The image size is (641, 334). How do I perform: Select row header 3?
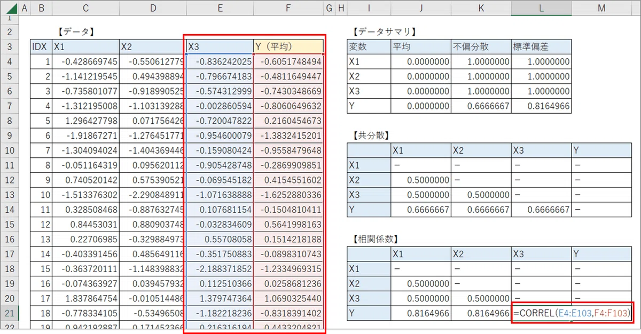[x=10, y=47]
